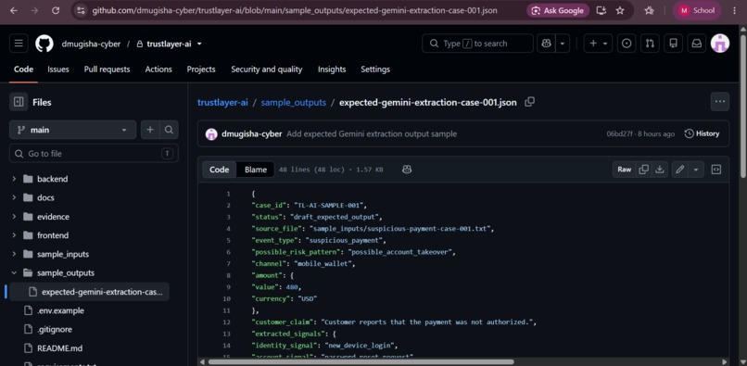Open more file actions ellipsis menu
This screenshot has height=366, width=747.
coord(720,102)
